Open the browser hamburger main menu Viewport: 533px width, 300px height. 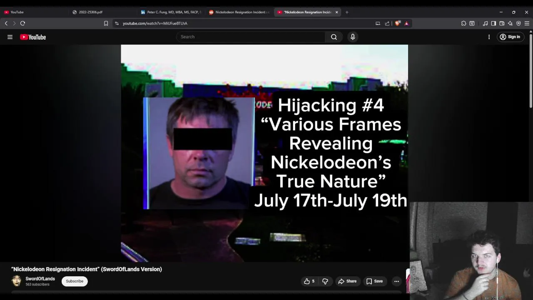tap(527, 23)
